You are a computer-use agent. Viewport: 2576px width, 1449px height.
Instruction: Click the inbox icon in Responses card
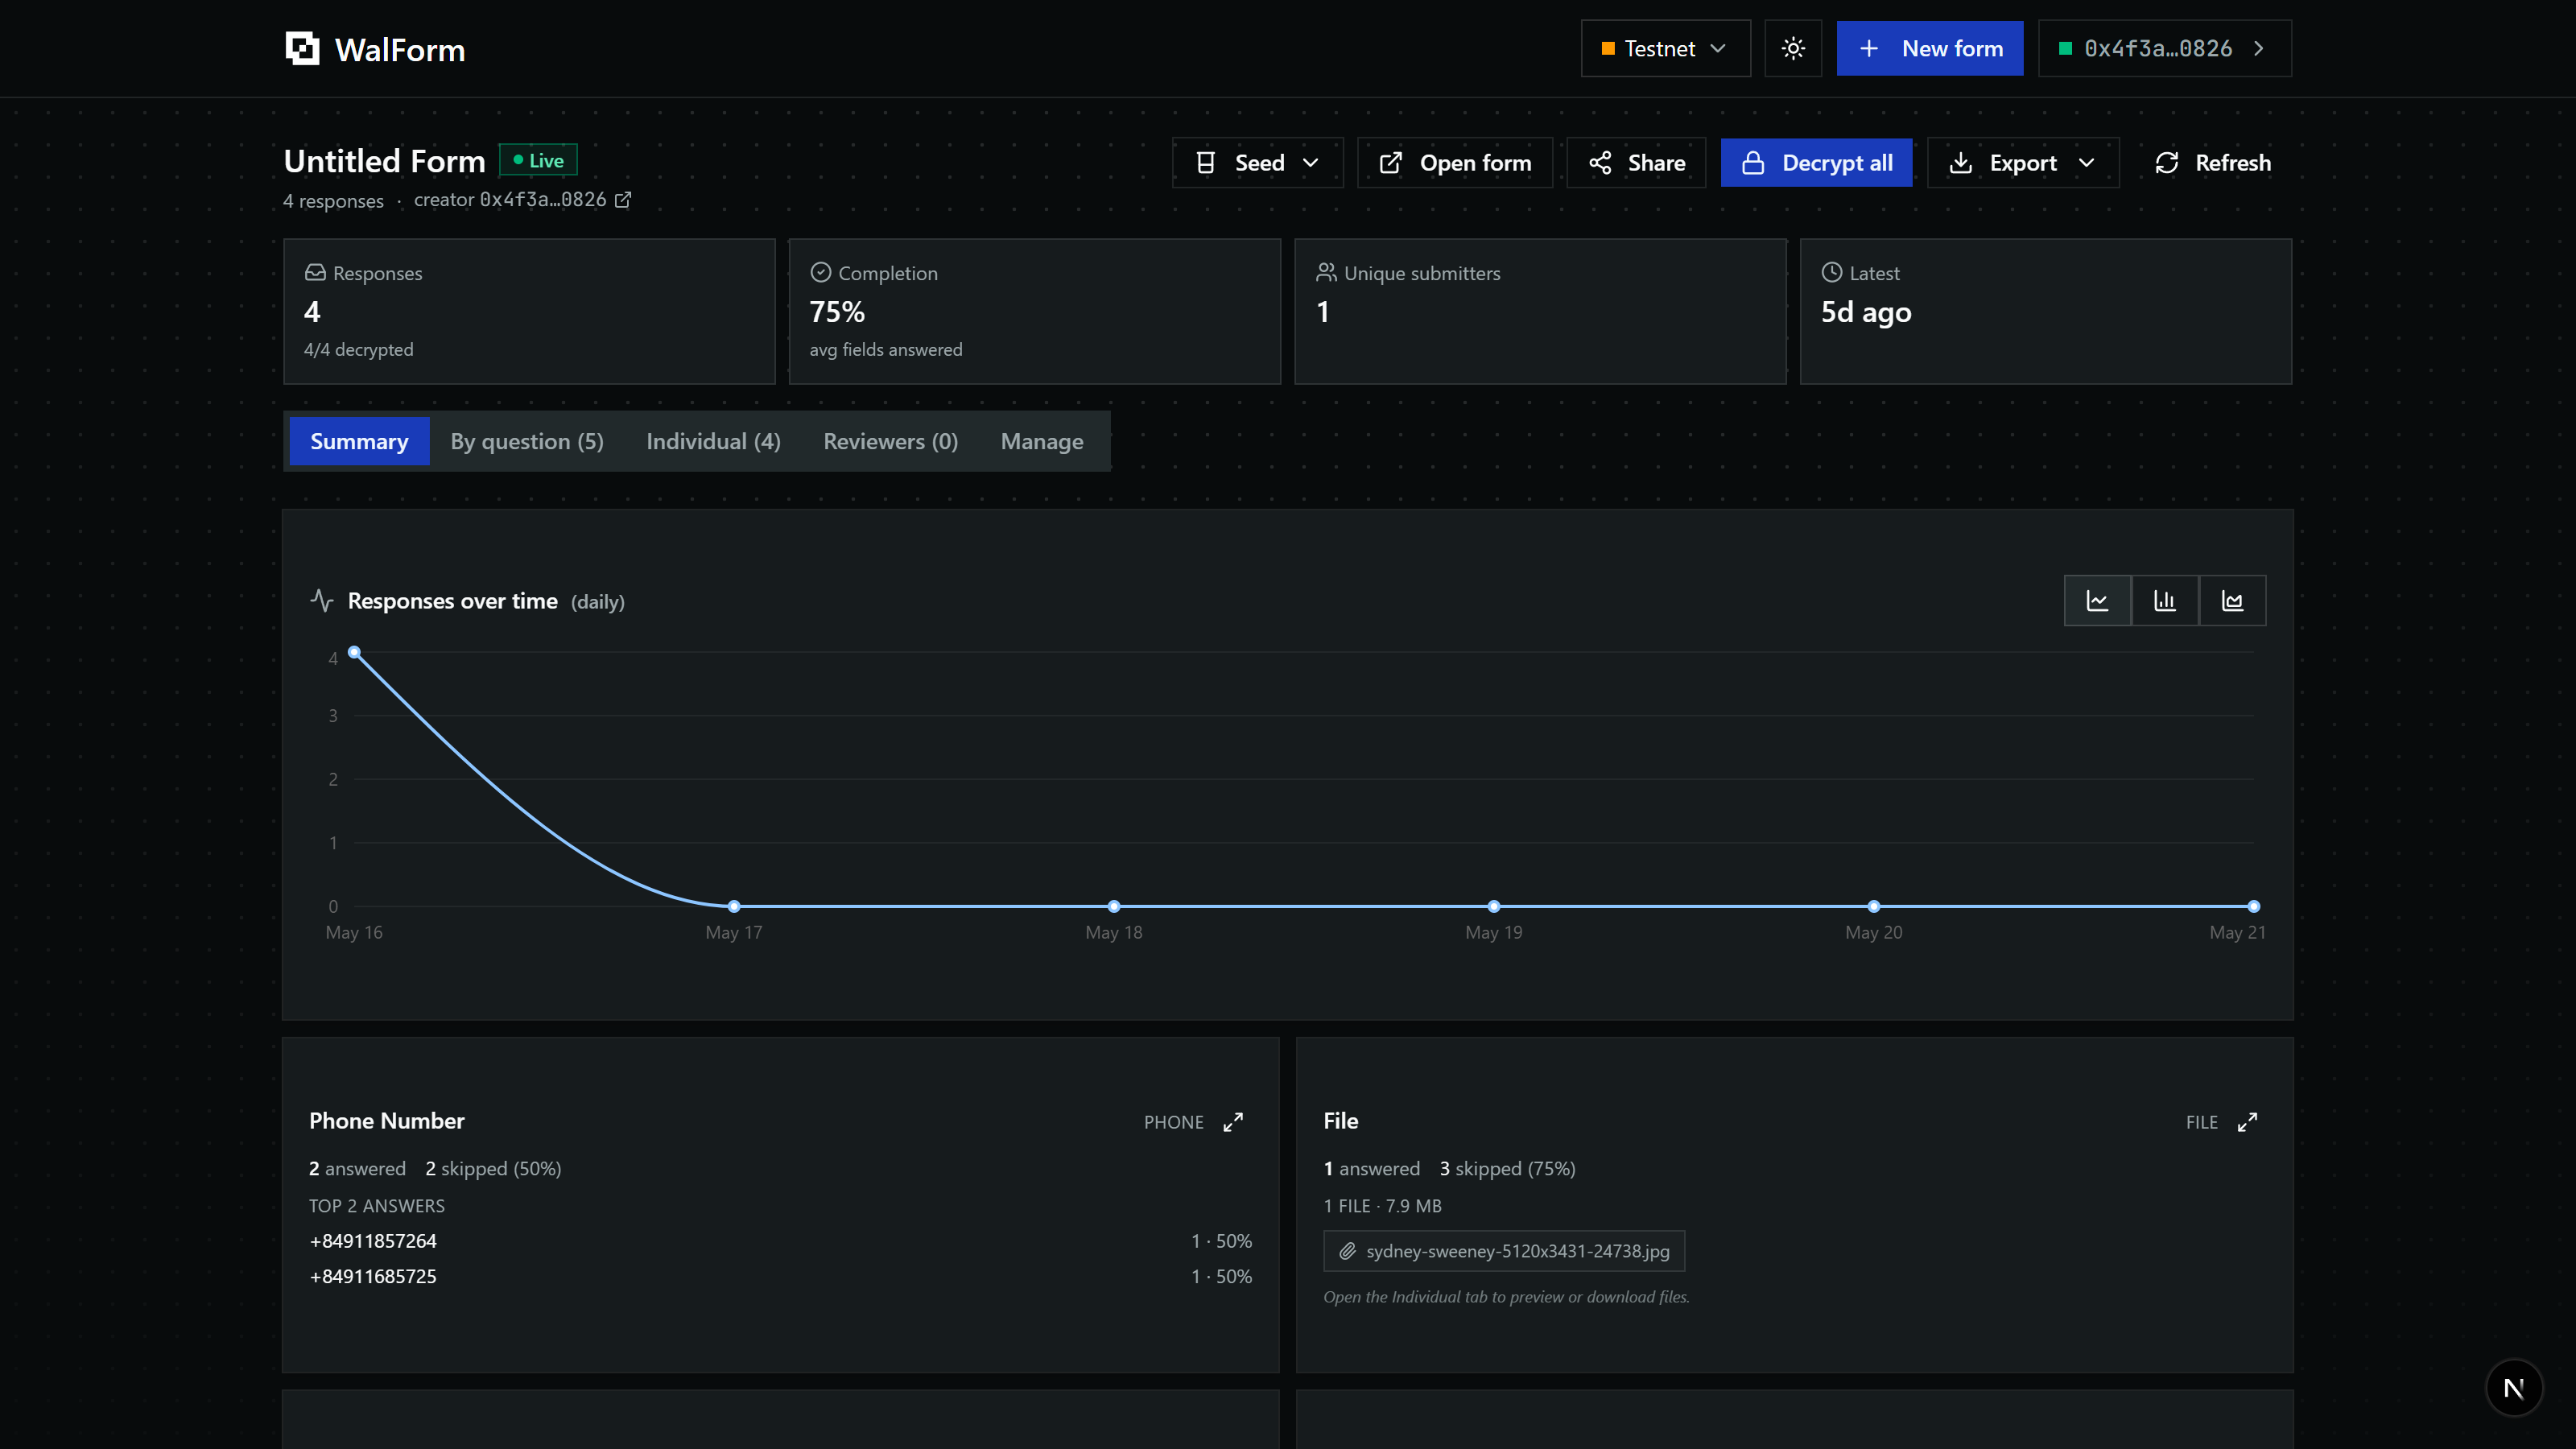(x=315, y=272)
